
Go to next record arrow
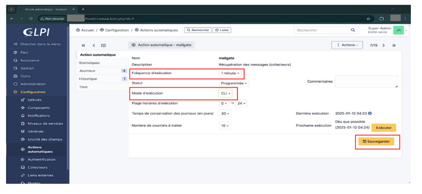click(384, 45)
